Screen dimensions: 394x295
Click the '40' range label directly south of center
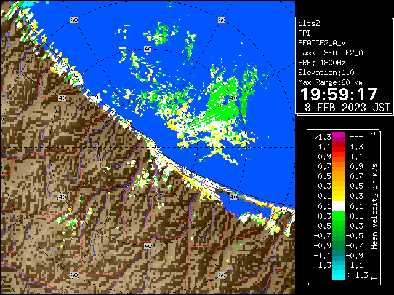coord(148,246)
